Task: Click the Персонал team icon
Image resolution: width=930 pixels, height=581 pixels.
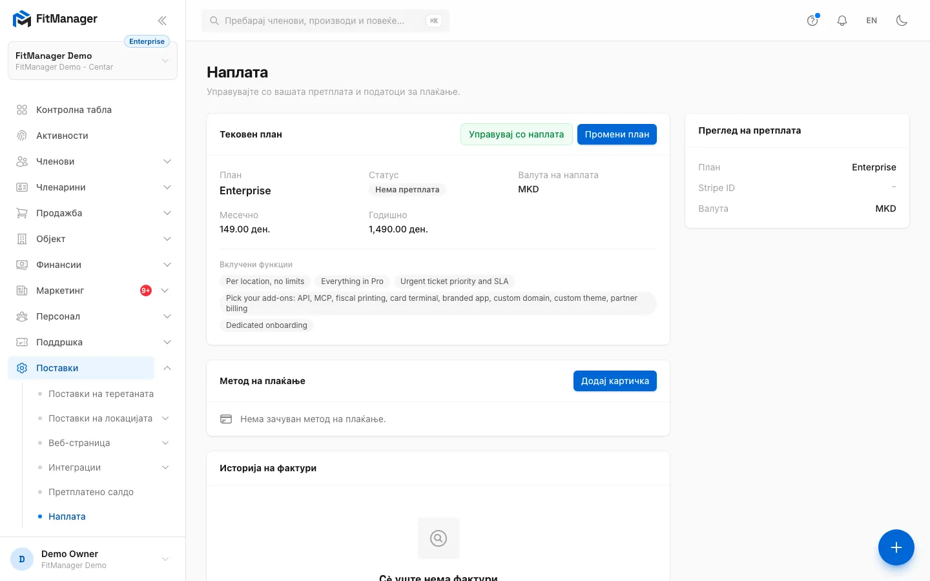Action: (x=22, y=316)
